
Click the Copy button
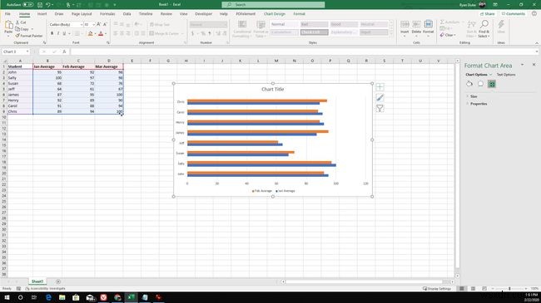pos(22,29)
